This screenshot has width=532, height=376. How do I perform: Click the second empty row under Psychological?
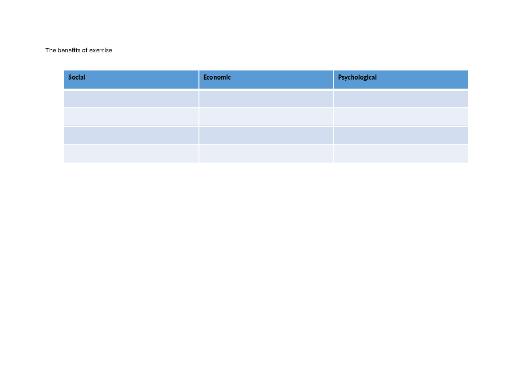[x=401, y=117]
